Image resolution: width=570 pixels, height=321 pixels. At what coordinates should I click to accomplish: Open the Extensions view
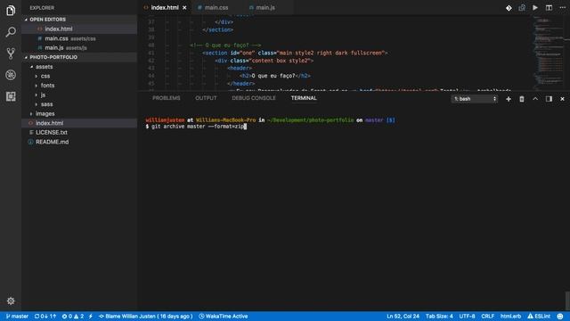coord(11,96)
